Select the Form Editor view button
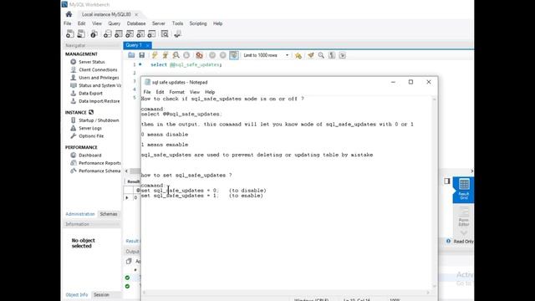 coord(464,217)
